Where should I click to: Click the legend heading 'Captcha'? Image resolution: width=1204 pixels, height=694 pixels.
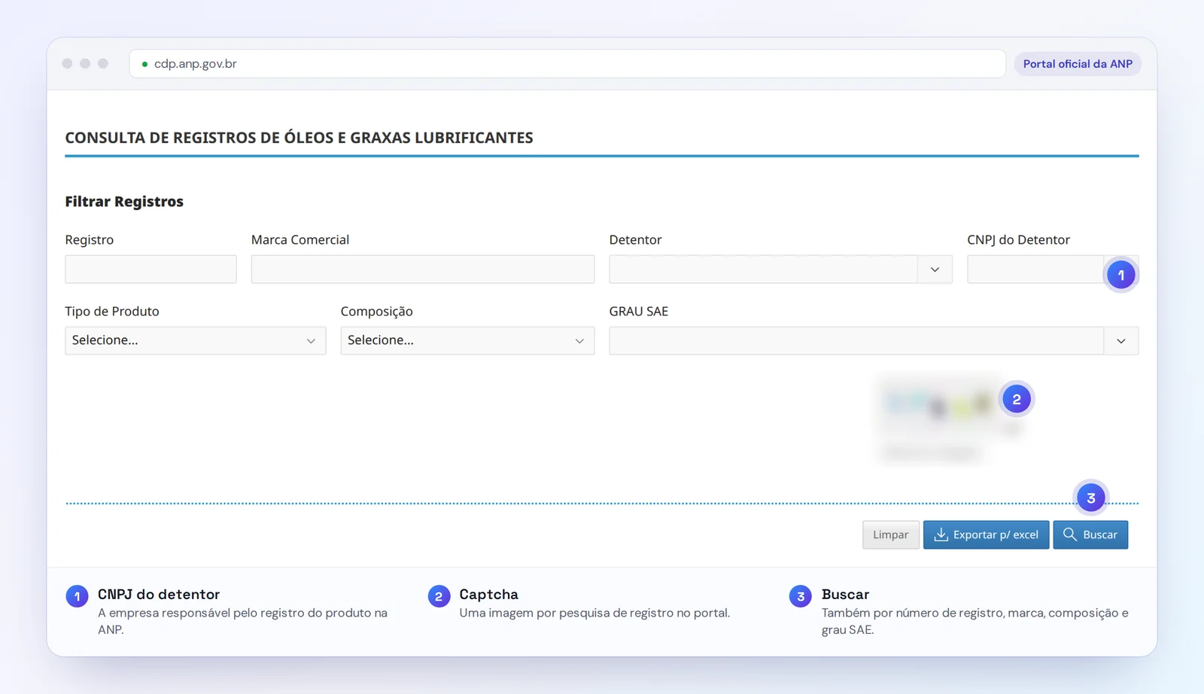[x=489, y=595]
